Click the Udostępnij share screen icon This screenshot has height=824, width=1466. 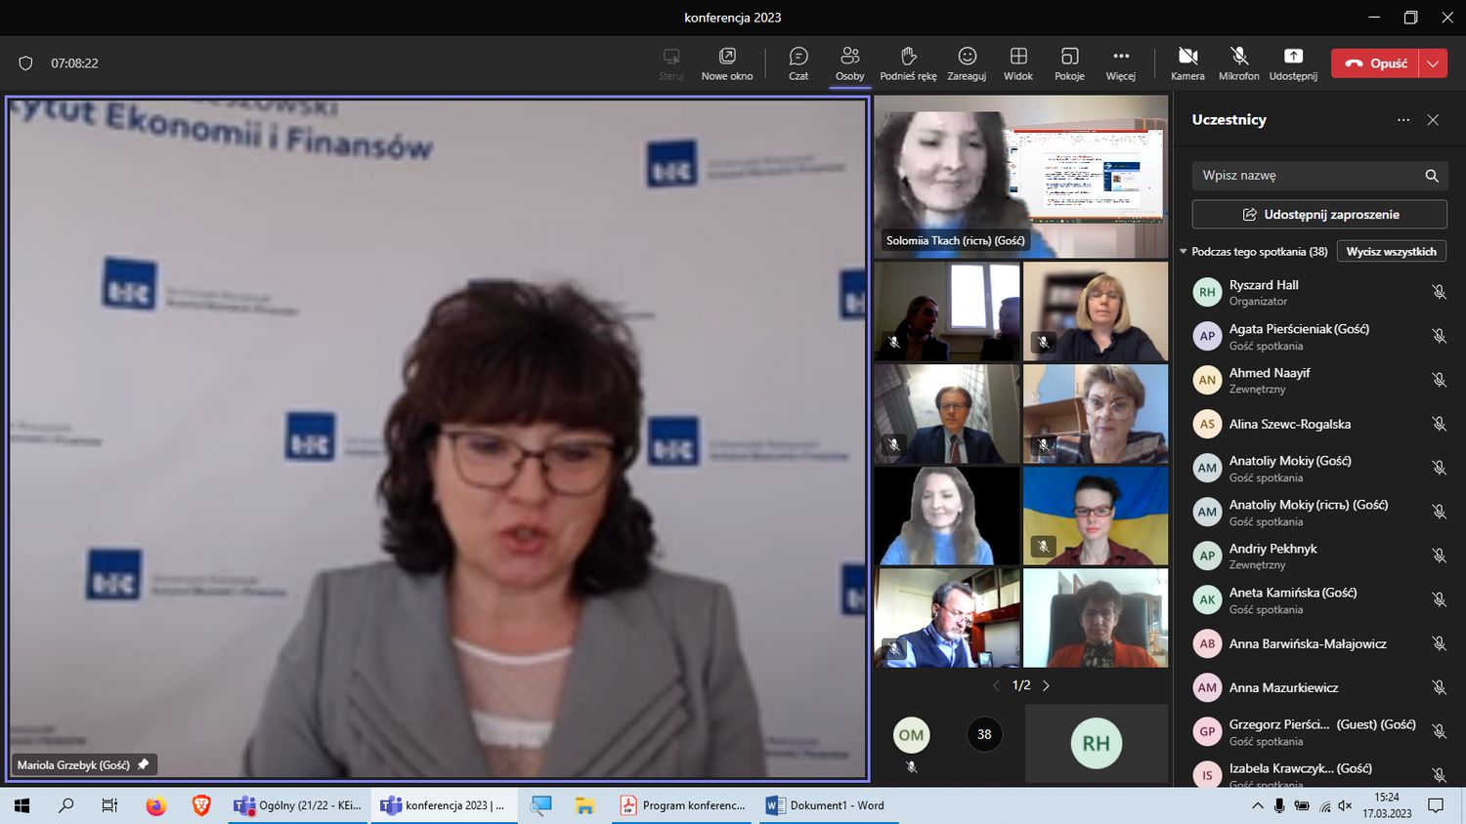click(x=1292, y=62)
